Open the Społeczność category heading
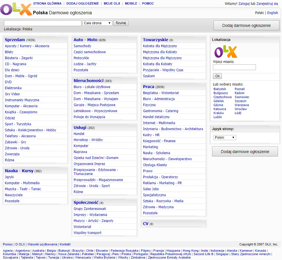Image resolution: width=282 pixels, height=260 pixels. pos(86,203)
